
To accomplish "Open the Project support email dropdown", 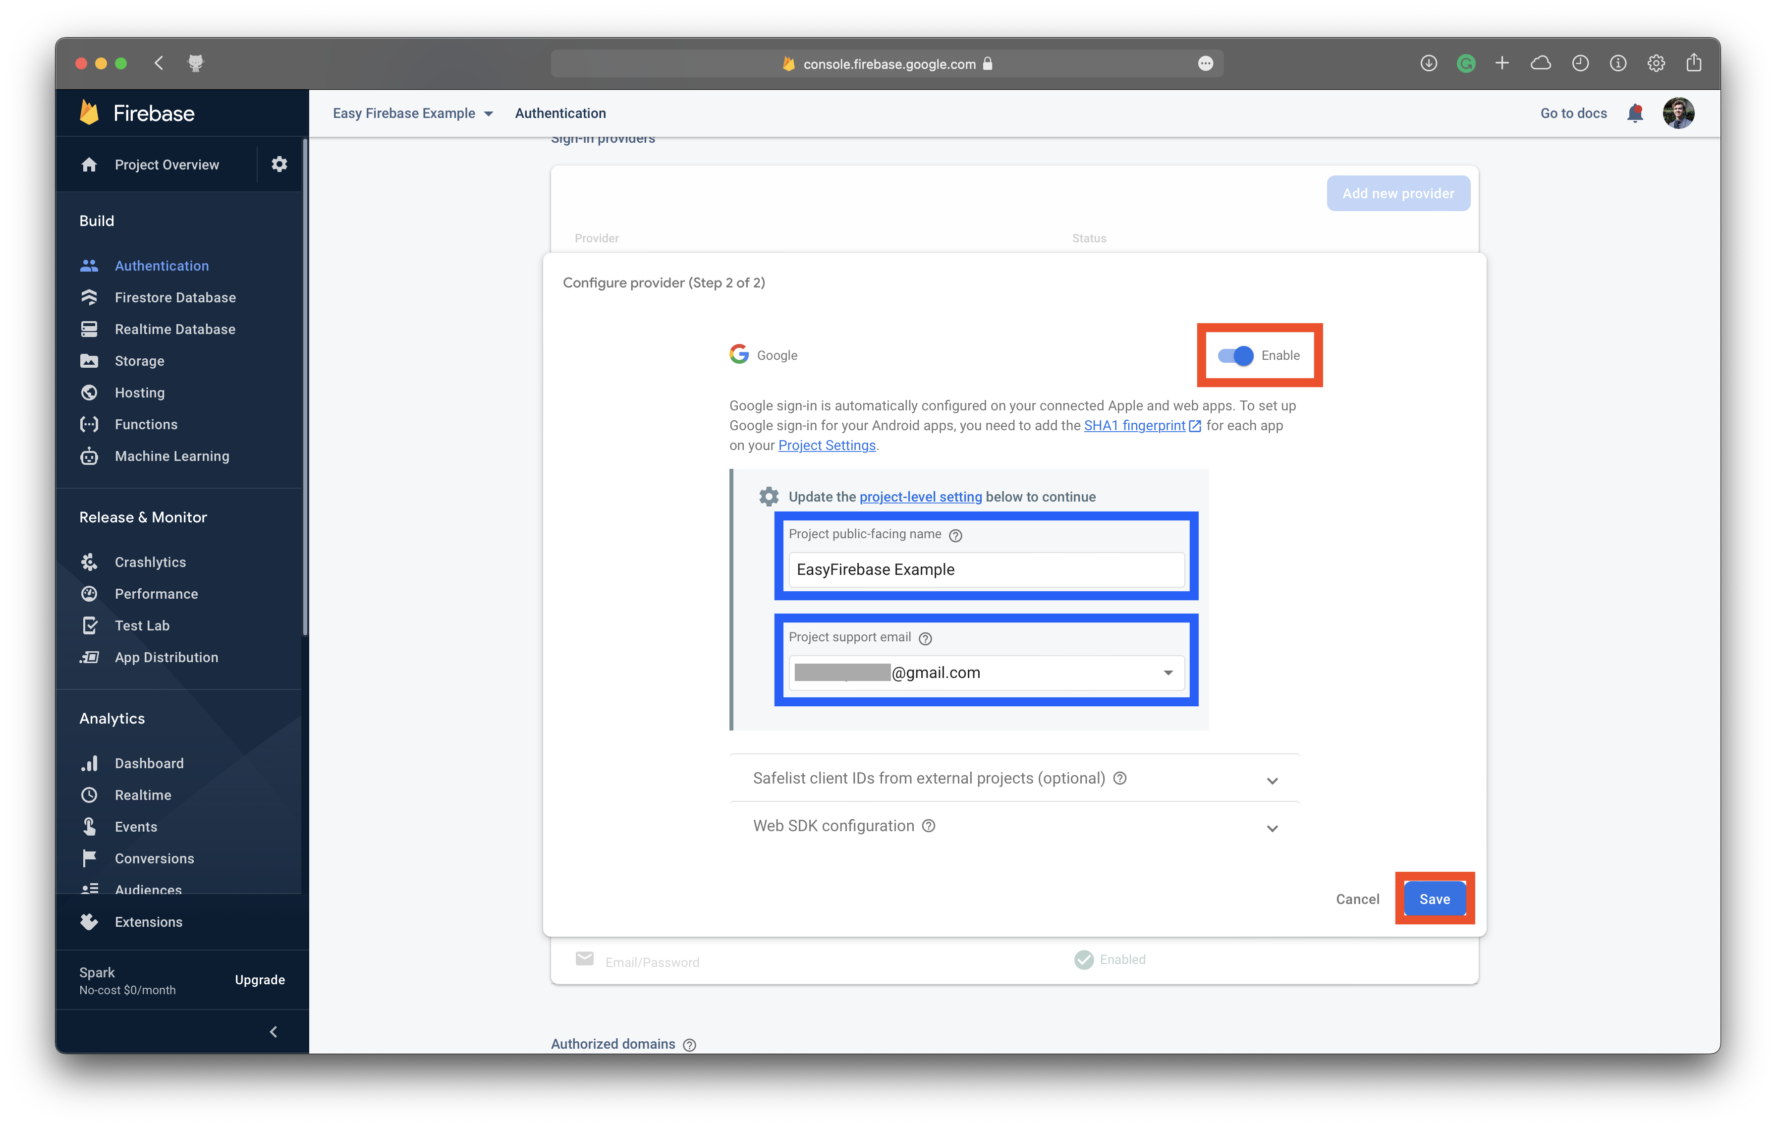I will coord(1167,673).
